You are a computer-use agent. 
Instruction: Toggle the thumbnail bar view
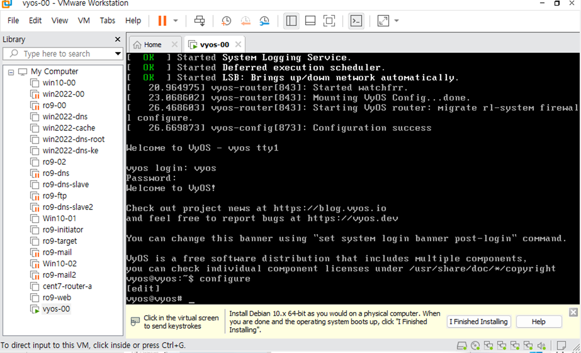[310, 21]
